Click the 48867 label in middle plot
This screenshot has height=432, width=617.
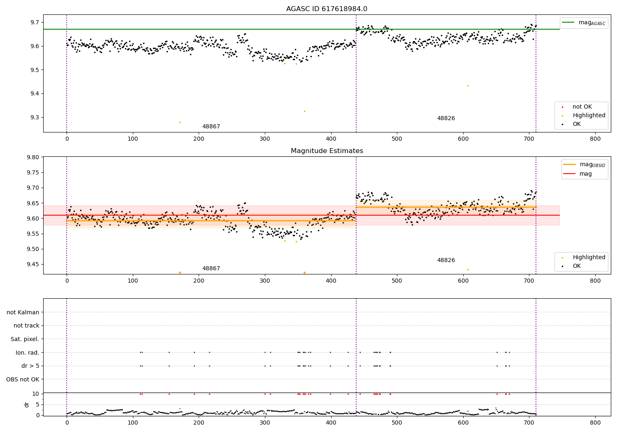211,269
